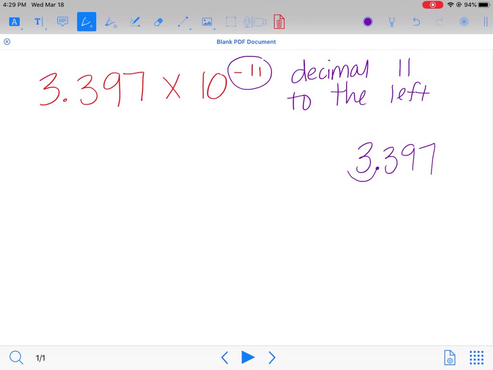Select the eraser tool
The width and height of the screenshot is (493, 370).
point(158,21)
